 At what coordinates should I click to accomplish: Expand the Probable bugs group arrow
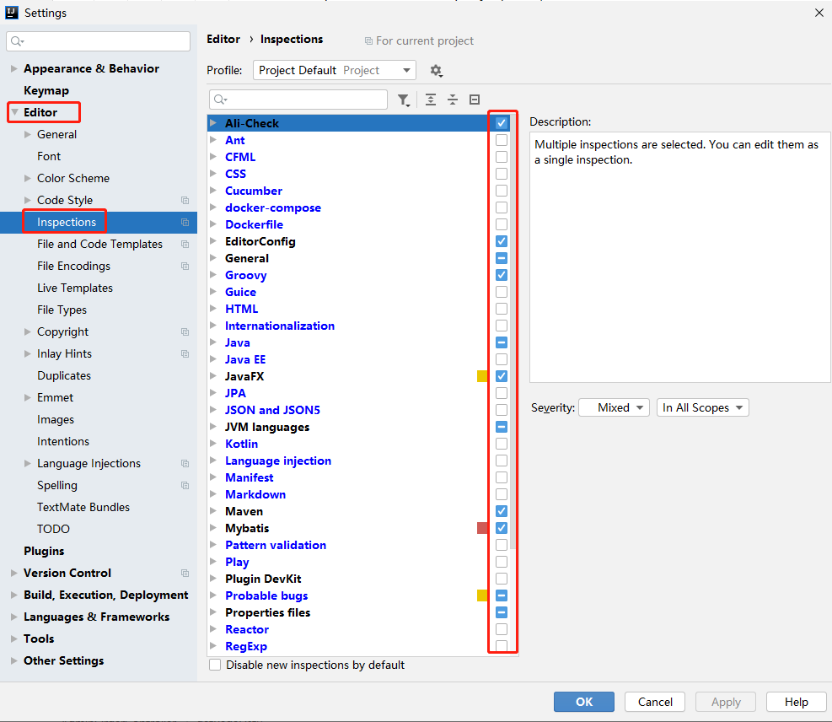coord(213,595)
